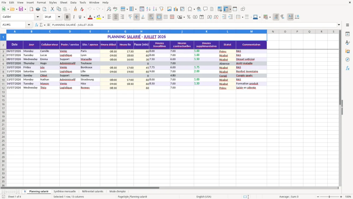Click the formula input line field
This screenshot has width=353, height=199.
[x=194, y=25]
